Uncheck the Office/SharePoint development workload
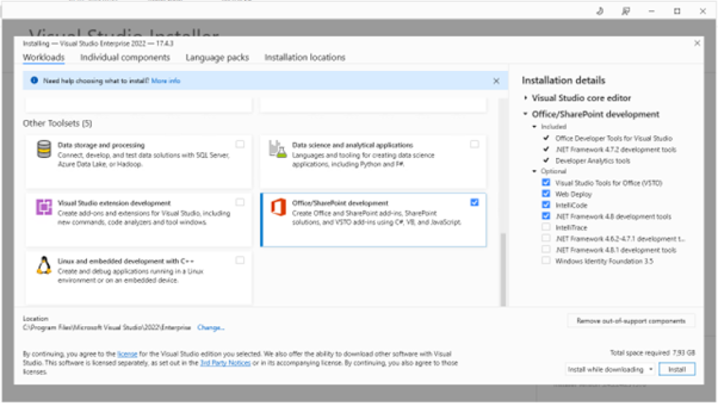The width and height of the screenshot is (718, 403). click(x=474, y=202)
